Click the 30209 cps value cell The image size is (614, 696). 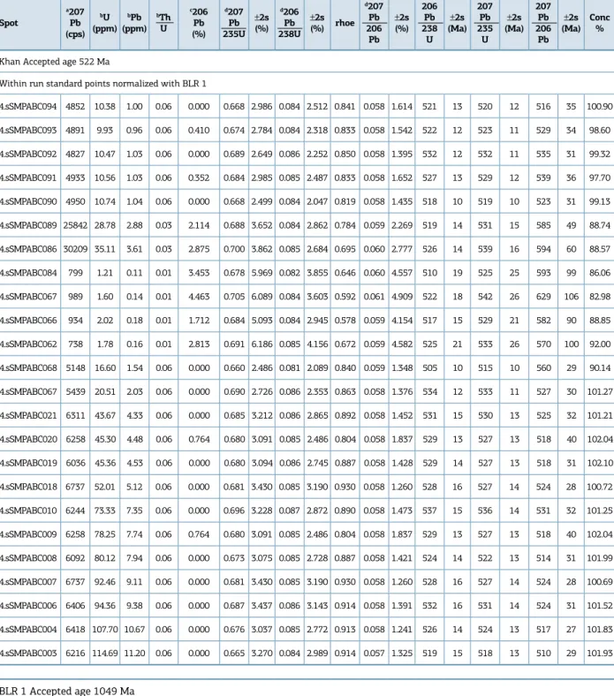(75, 249)
